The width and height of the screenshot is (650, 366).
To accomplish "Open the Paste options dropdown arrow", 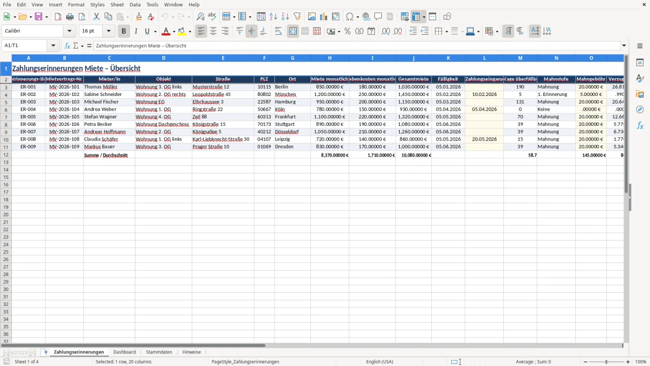I will point(128,17).
